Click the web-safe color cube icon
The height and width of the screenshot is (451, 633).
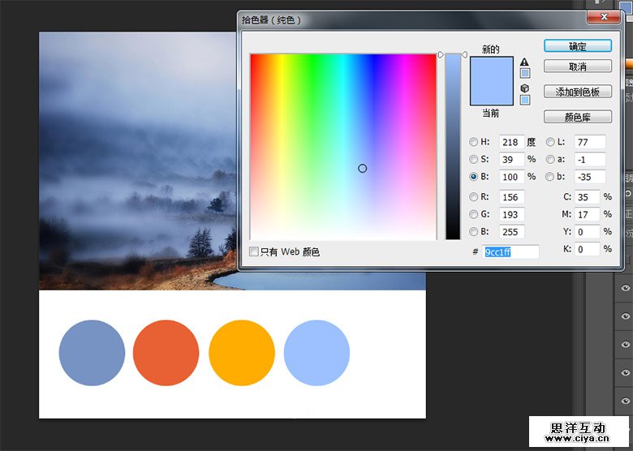pyautogui.click(x=524, y=88)
